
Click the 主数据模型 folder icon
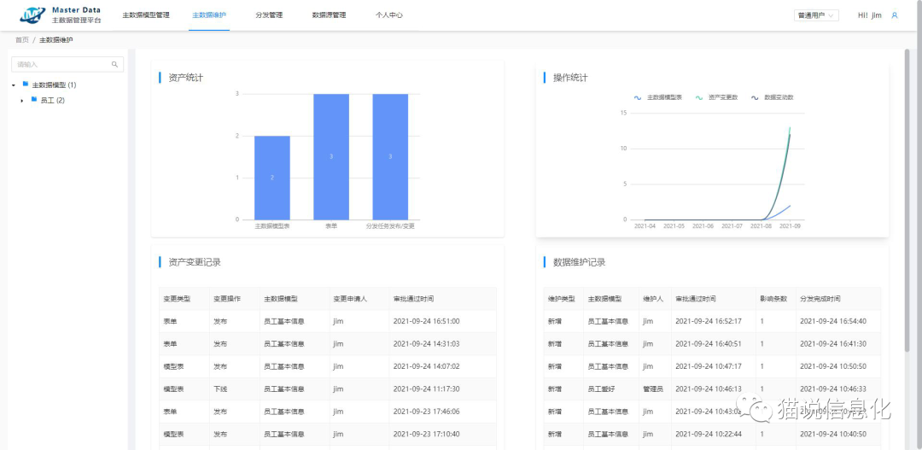(x=26, y=85)
